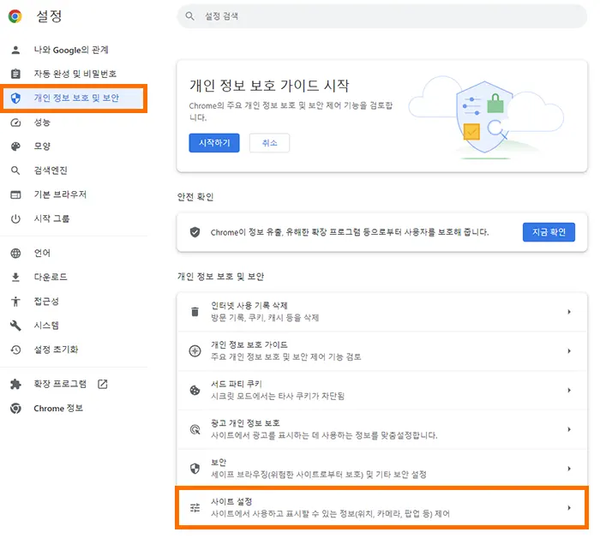Expand the 사이트 설정 row arrow
The height and width of the screenshot is (544, 600).
pos(569,508)
